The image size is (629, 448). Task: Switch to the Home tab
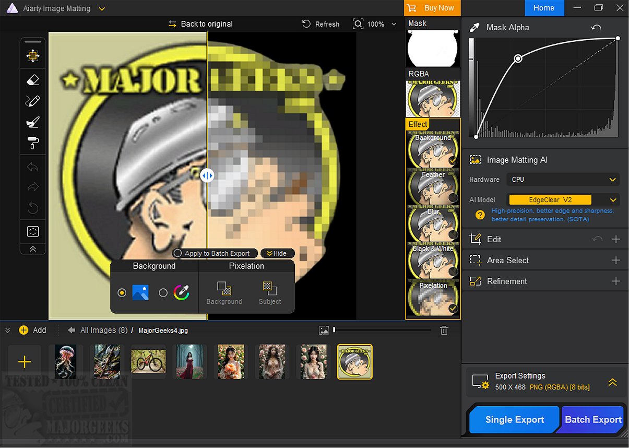tap(544, 8)
